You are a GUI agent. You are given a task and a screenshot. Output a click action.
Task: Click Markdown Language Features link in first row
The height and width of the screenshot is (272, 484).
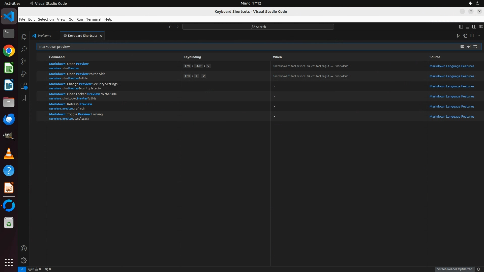[452, 66]
